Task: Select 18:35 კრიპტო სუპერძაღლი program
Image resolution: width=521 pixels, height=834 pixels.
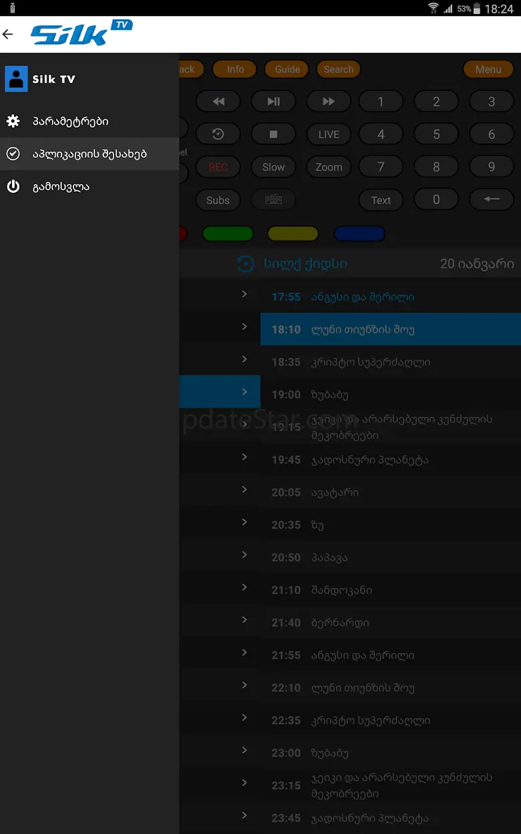Action: tap(391, 362)
